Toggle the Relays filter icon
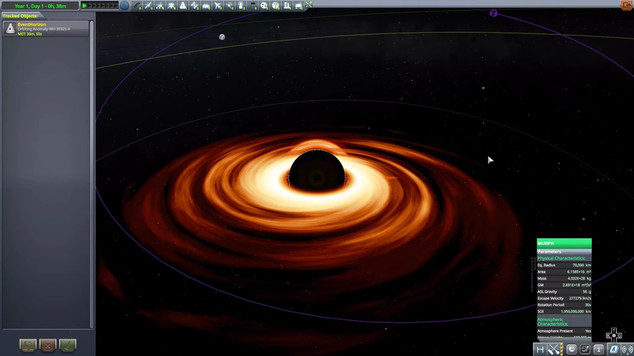Image resolution: width=634 pixels, height=356 pixels. 230,6
